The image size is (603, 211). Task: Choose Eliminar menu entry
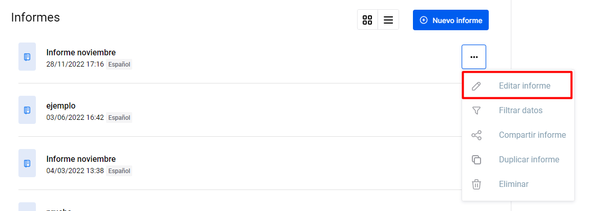point(517,184)
